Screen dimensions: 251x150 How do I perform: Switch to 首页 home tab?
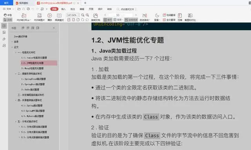pos(6,3)
